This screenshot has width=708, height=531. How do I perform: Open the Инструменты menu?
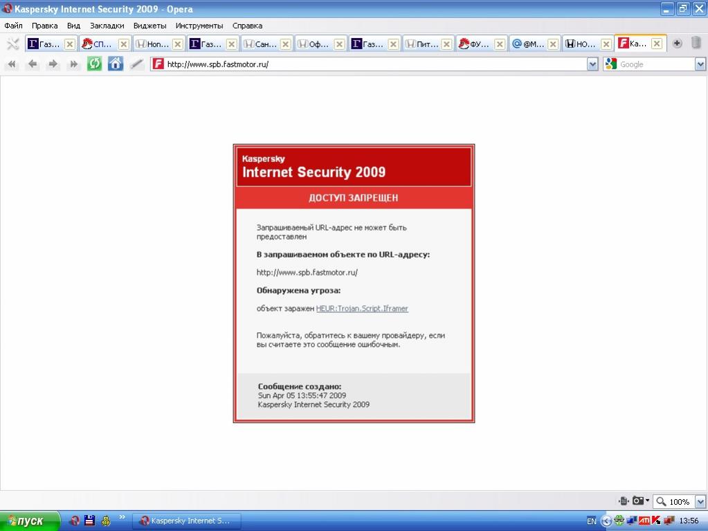pos(199,26)
